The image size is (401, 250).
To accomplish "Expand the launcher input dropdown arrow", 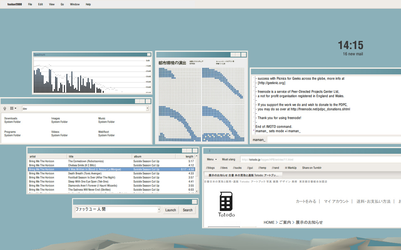I will [159, 209].
